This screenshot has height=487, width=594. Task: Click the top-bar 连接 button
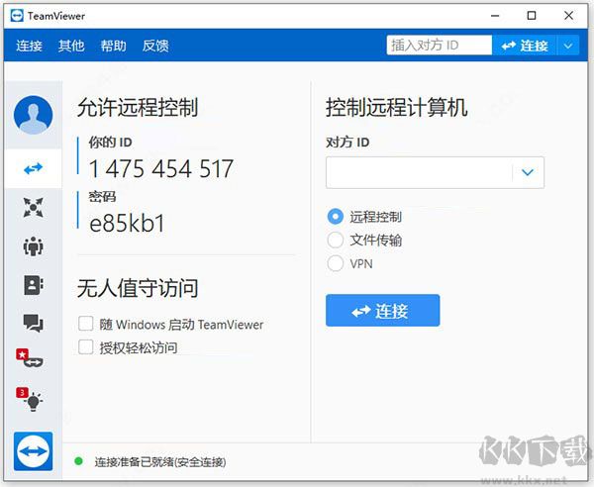[x=525, y=46]
